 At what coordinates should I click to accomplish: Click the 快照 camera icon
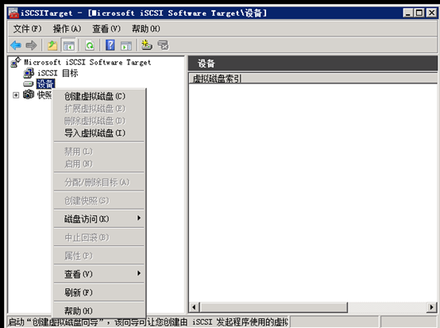point(29,95)
